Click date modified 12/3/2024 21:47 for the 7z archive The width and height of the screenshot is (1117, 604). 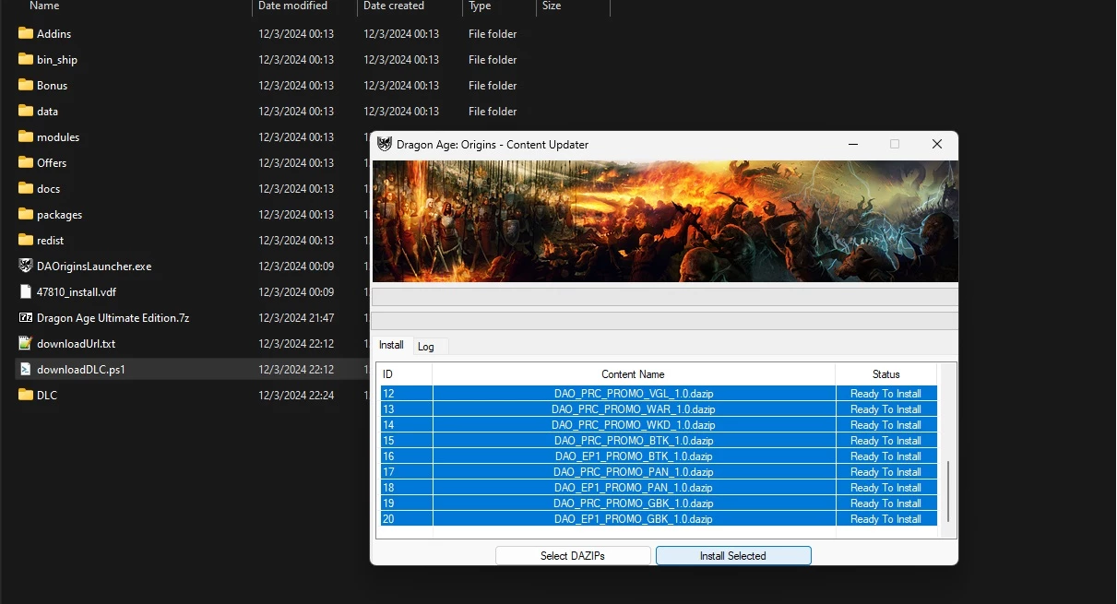(x=296, y=317)
